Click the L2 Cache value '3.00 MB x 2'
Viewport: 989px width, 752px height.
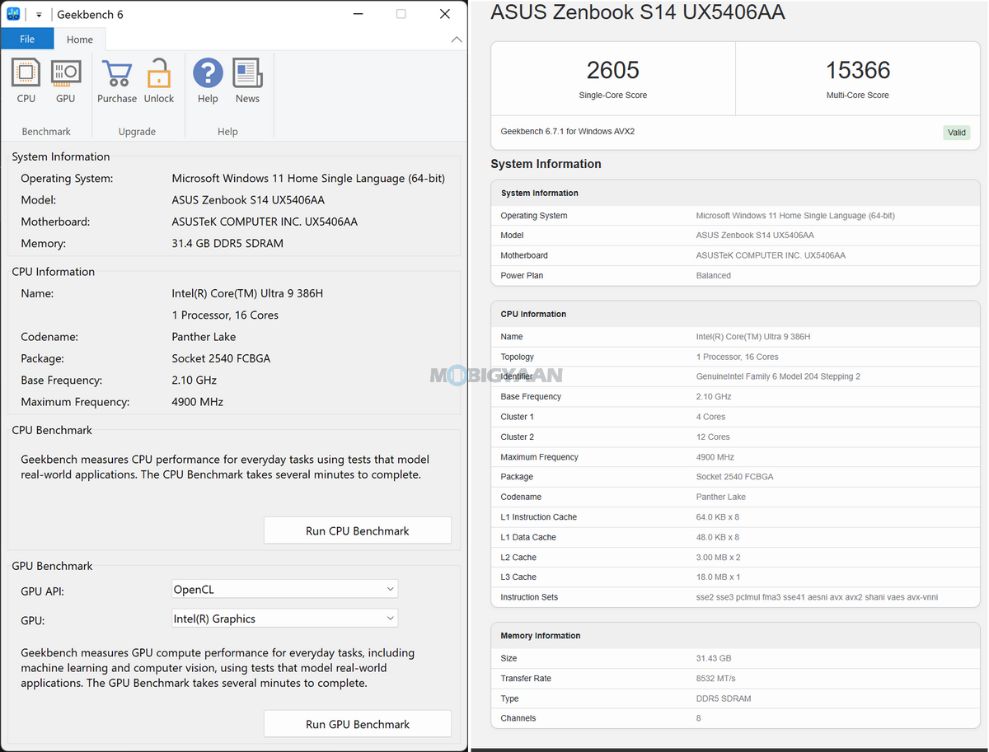(x=719, y=558)
